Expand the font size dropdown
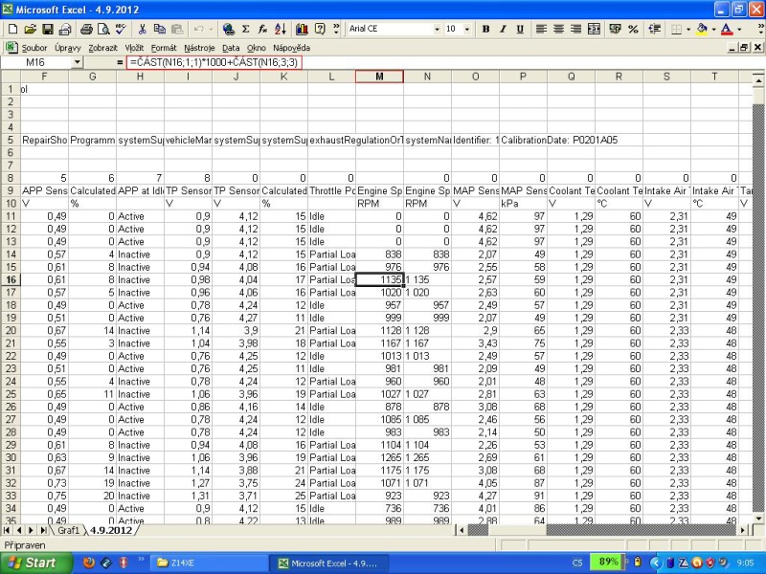Screen dimensions: 766x574 click(466, 30)
